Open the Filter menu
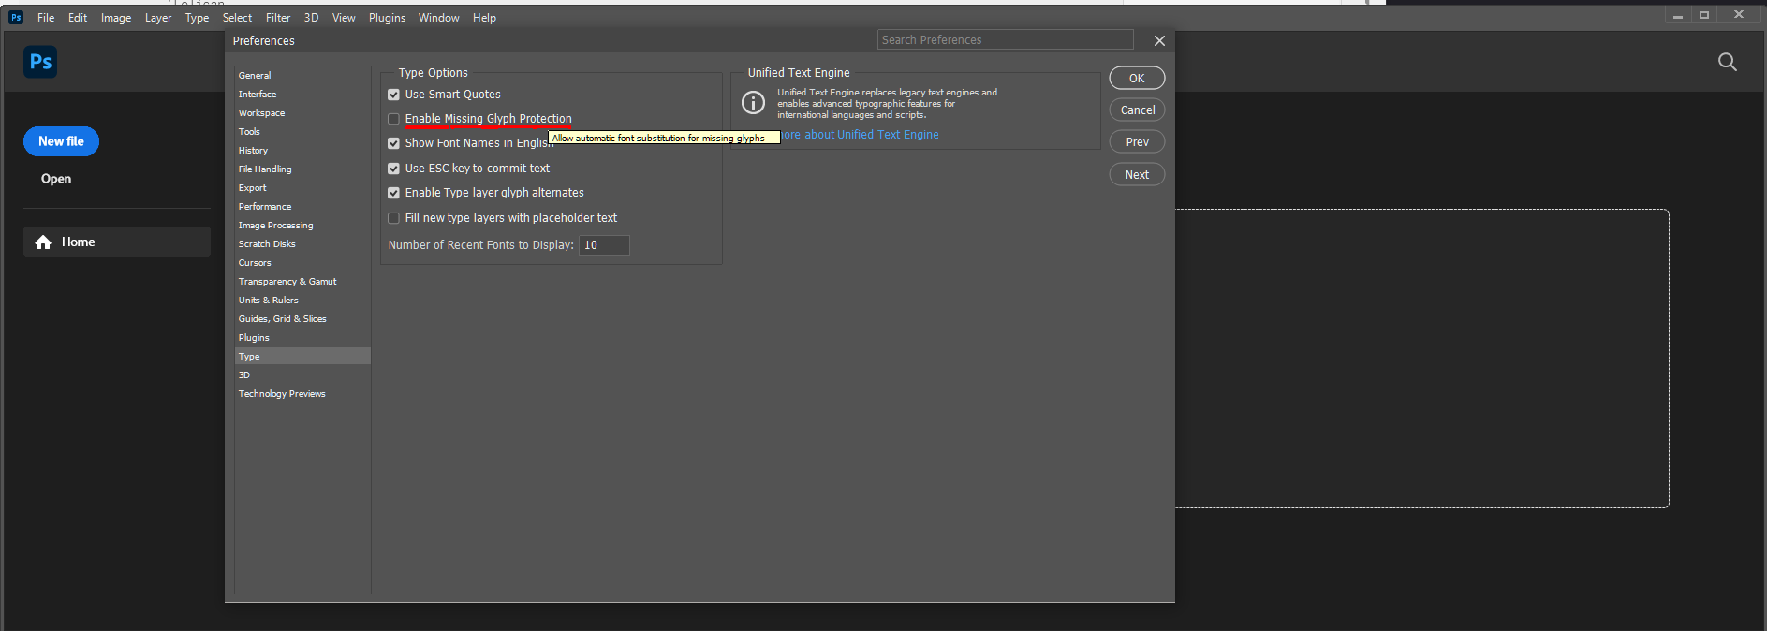The height and width of the screenshot is (631, 1767). [x=278, y=18]
